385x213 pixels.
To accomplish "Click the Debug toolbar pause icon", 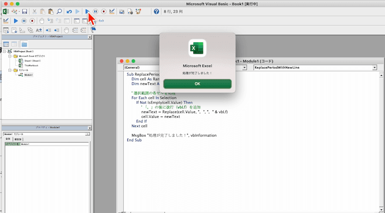I will point(24,21).
